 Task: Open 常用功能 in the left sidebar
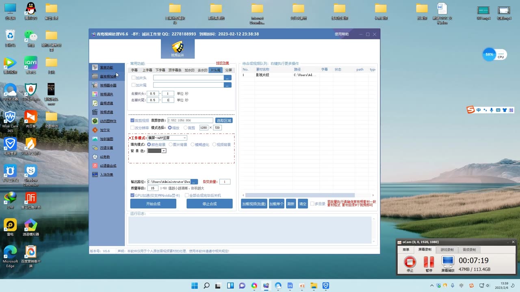pos(106,67)
